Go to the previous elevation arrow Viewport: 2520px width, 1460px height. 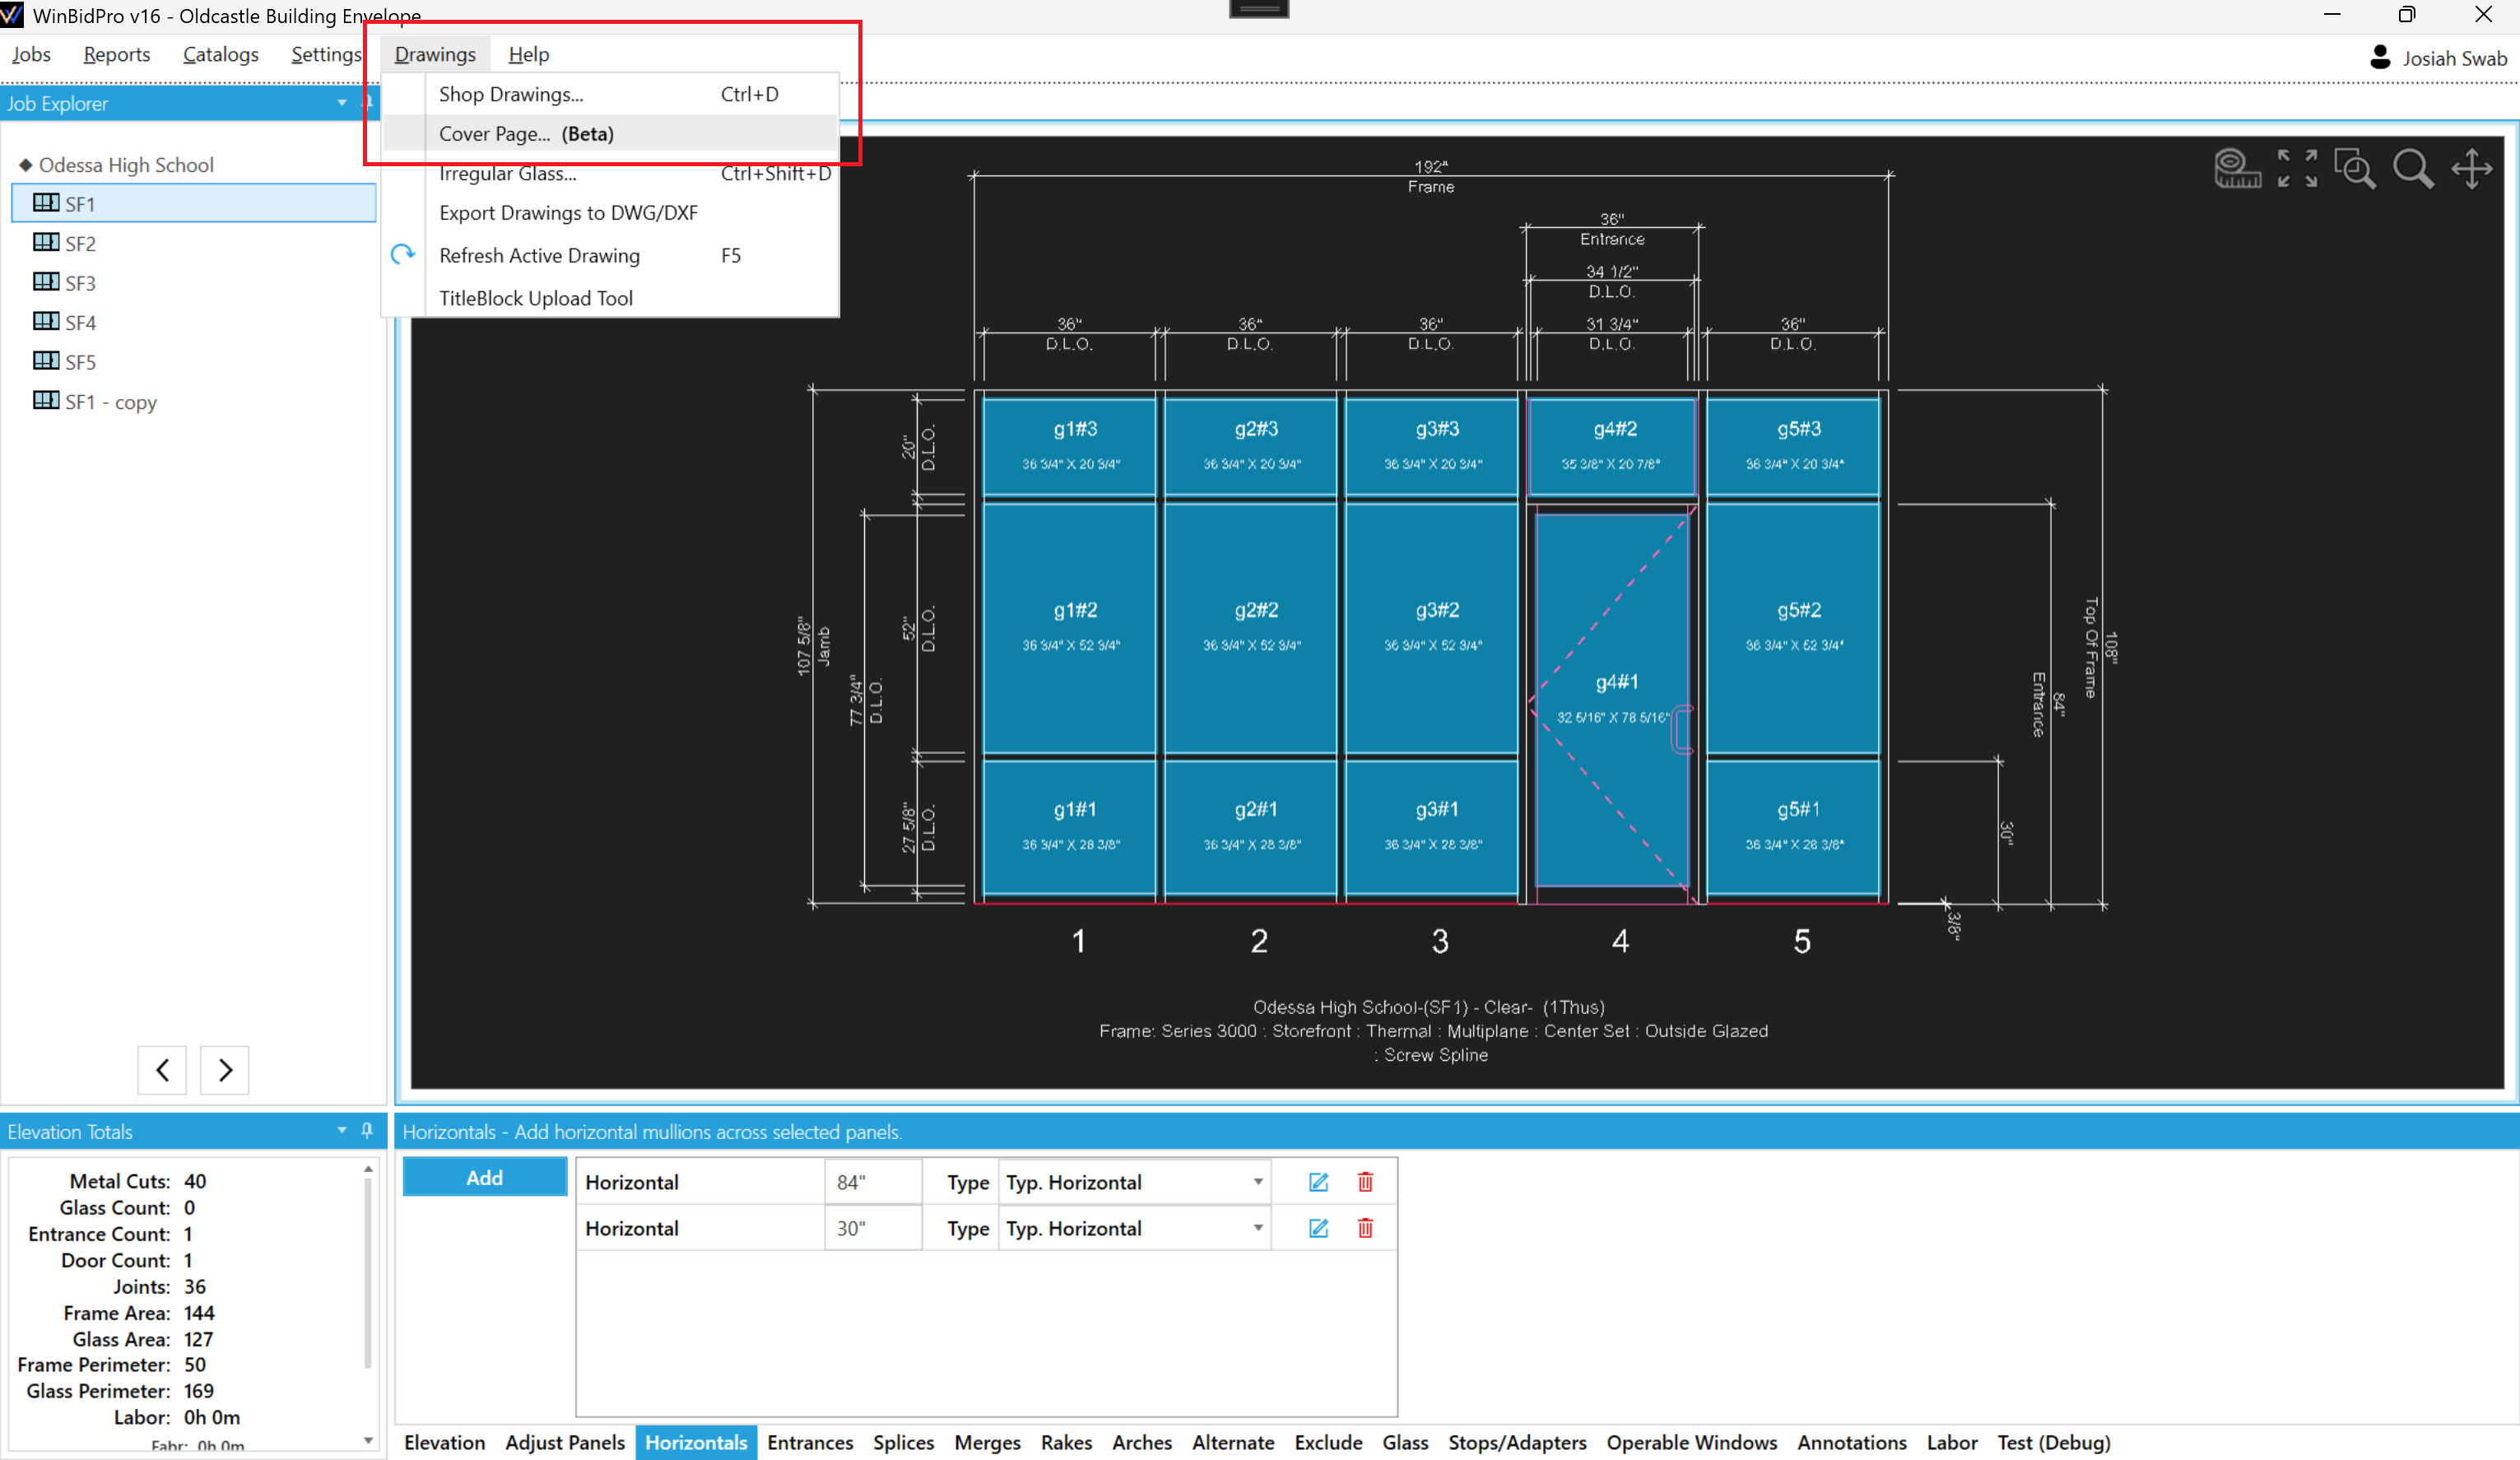click(x=162, y=1070)
